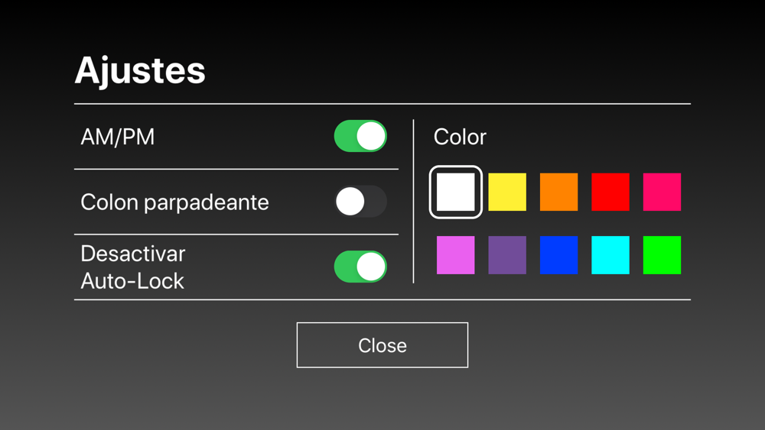Click the Colon parpadeante label
Screen dimensions: 765x430
174,202
